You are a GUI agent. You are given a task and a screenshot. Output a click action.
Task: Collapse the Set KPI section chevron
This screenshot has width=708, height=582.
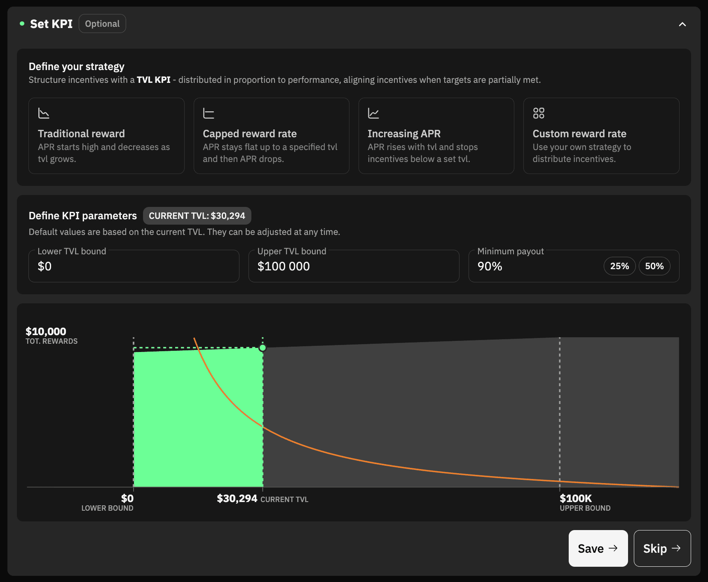click(682, 24)
